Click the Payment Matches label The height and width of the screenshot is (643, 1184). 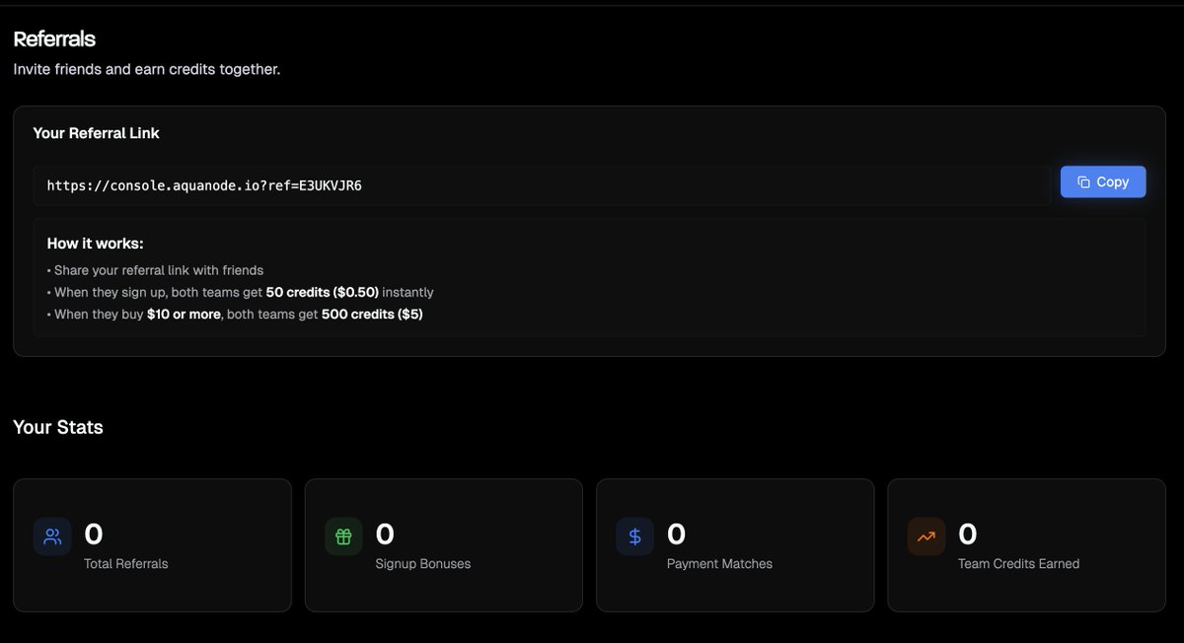(x=719, y=564)
